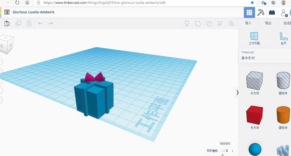291x156 pixels.
Task: Click the 导出 export button
Action: coord(268,23)
